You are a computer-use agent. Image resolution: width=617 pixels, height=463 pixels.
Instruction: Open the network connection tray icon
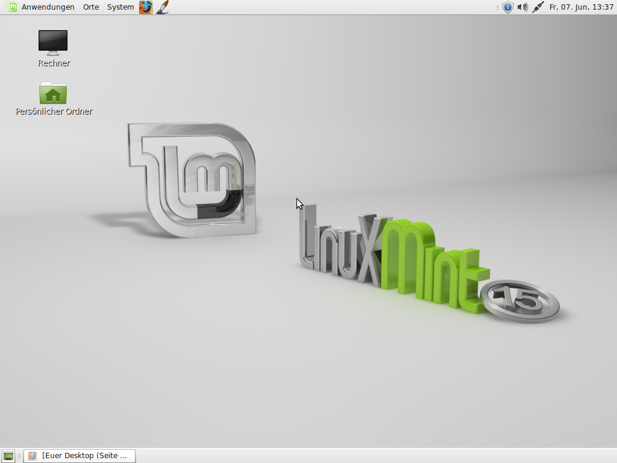tap(537, 7)
